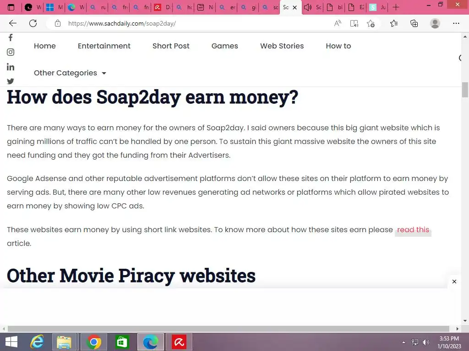Click the horizontal scrollbar thumb
Image resolution: width=469 pixels, height=351 pixels.
[x=228, y=329]
